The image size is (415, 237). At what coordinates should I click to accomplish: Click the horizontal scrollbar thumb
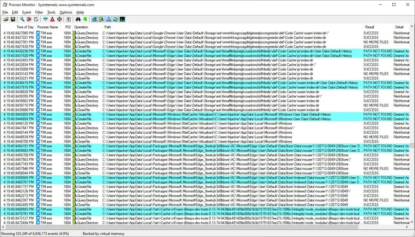point(182,227)
